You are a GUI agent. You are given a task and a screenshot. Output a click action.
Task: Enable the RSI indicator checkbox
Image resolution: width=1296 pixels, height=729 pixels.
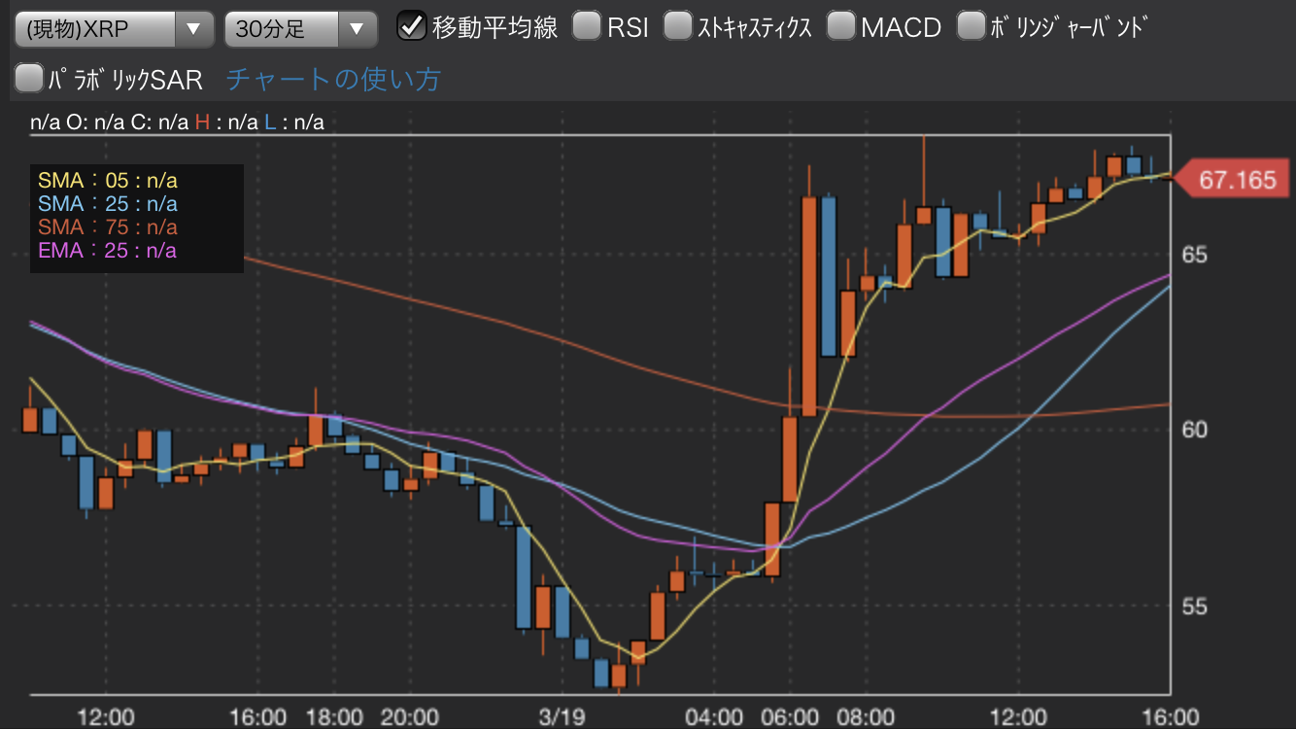click(587, 26)
